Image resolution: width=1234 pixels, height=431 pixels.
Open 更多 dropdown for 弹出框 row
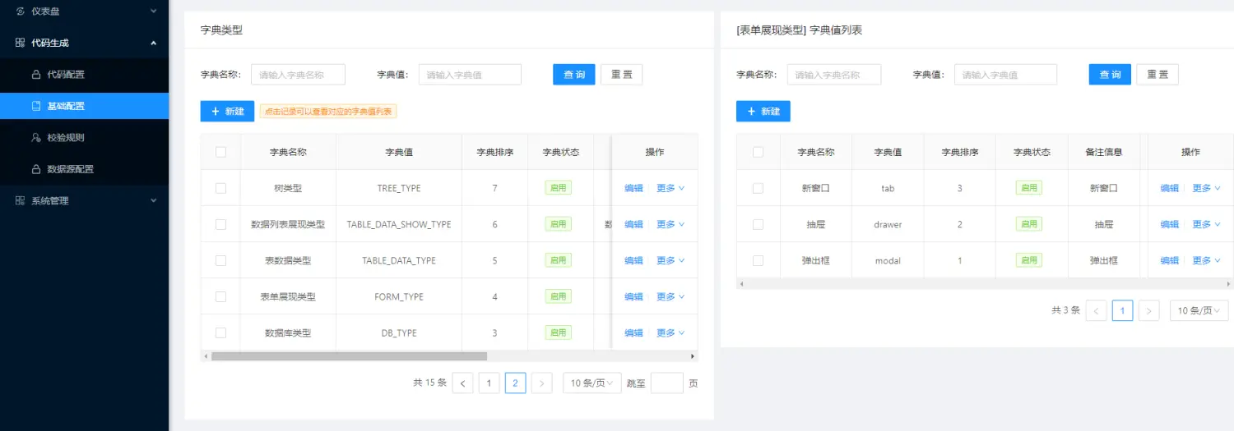[x=1207, y=260]
